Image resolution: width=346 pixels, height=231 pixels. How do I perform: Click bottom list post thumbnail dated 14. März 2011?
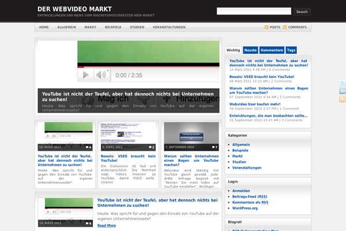coord(65,212)
